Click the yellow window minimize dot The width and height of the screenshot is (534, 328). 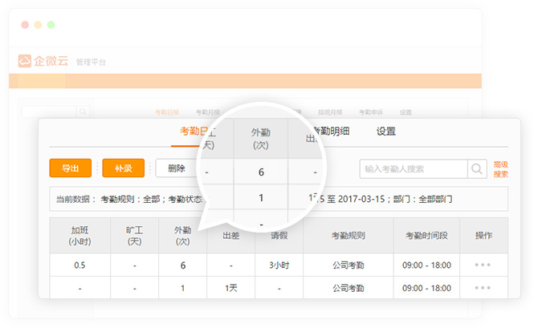pos(39,25)
